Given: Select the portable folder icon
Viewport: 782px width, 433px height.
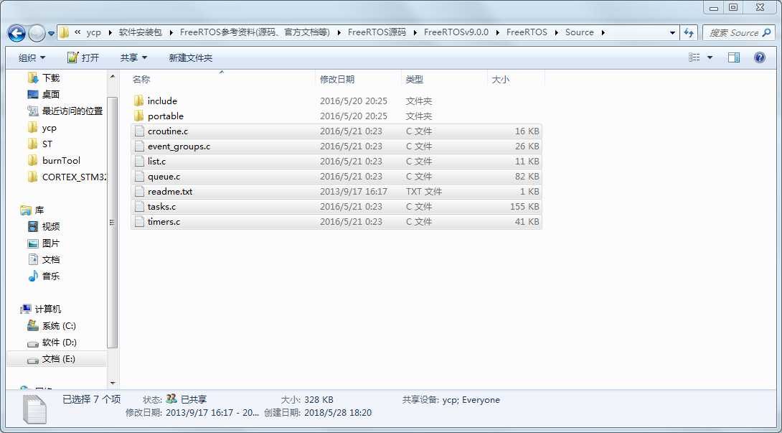Looking at the screenshot, I should (138, 116).
